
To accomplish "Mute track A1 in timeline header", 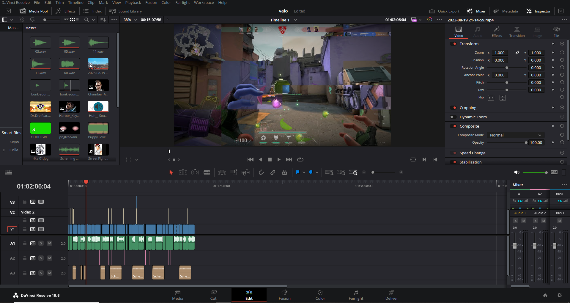I will (50, 243).
